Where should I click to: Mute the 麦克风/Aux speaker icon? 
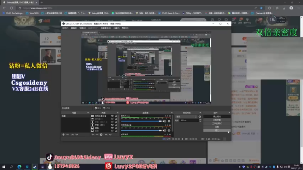click(164, 121)
